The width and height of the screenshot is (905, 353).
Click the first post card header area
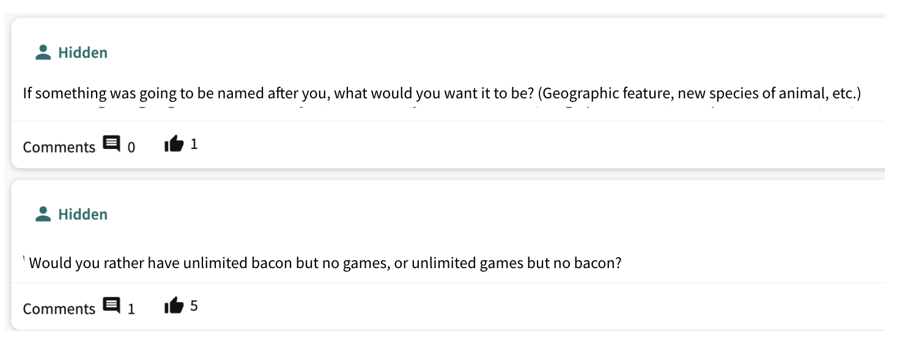[448, 53]
